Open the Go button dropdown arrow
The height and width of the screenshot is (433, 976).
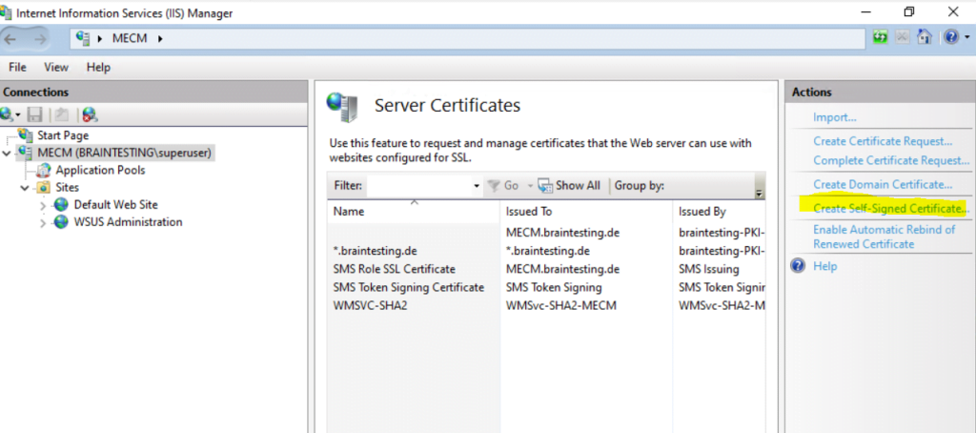[530, 186]
